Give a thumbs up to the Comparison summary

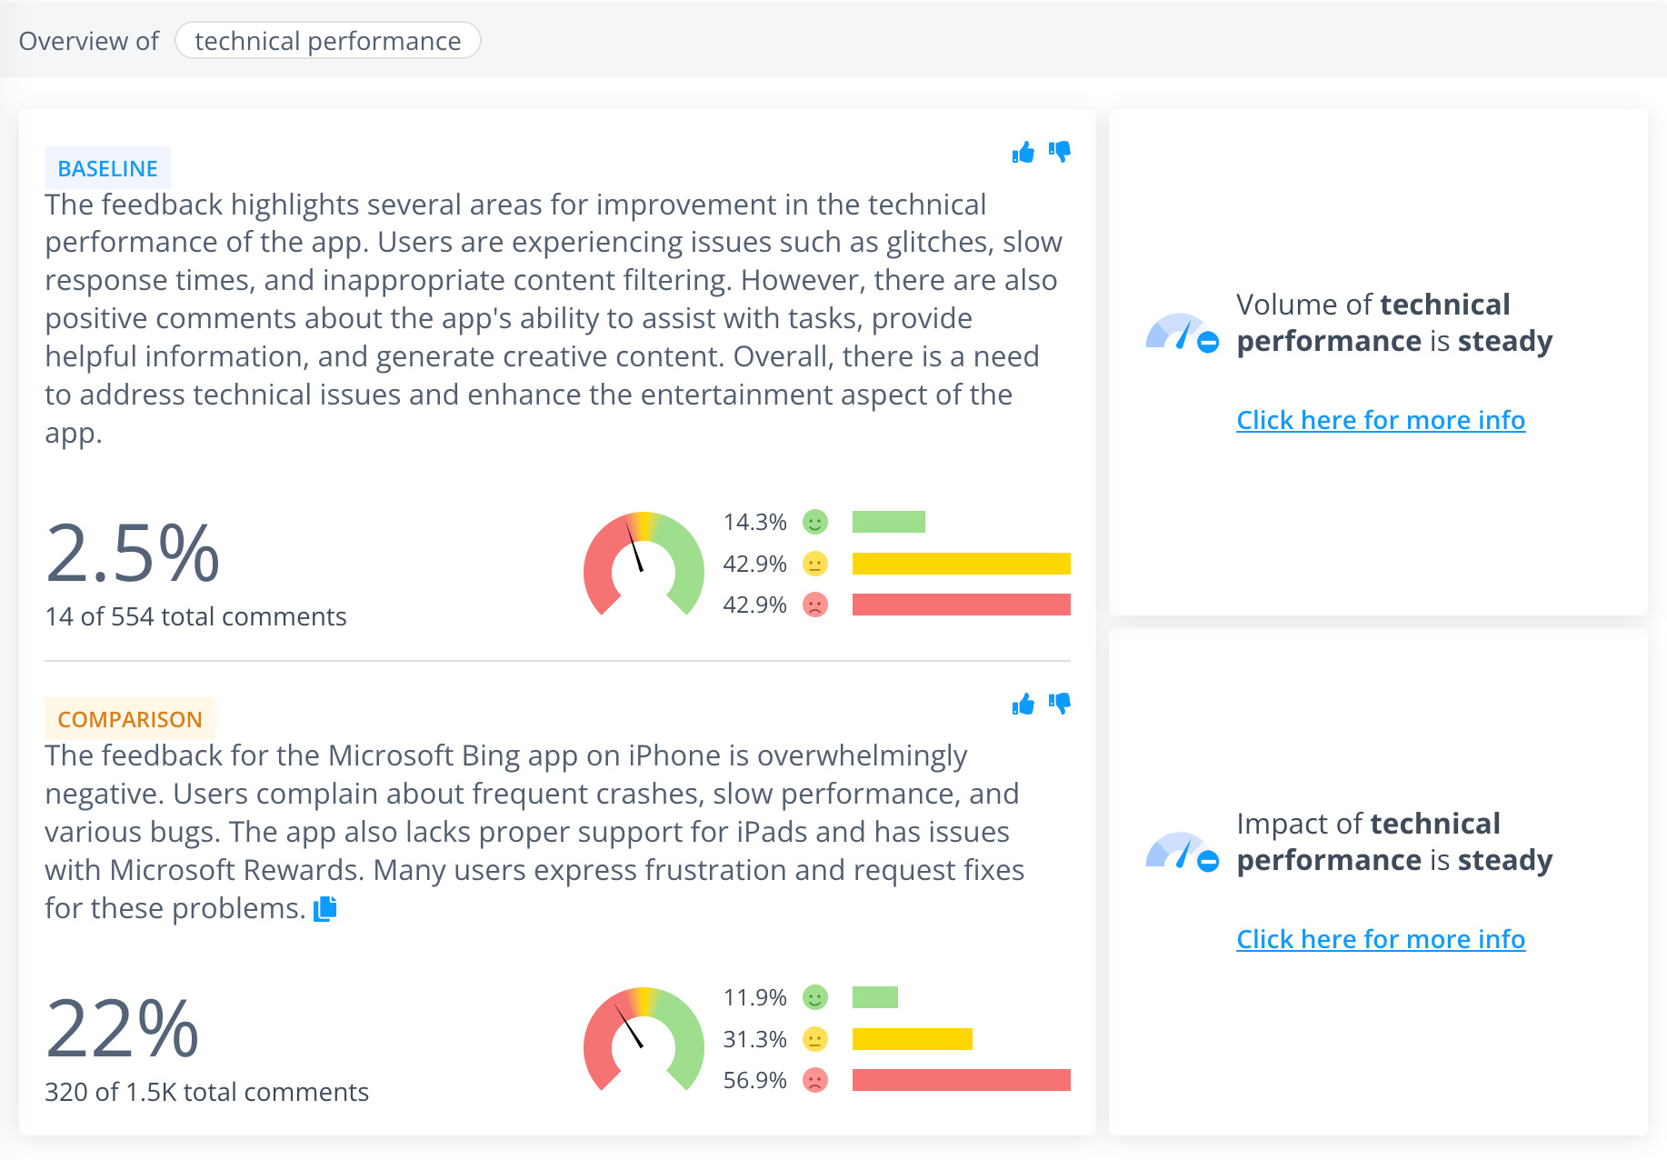click(1022, 703)
